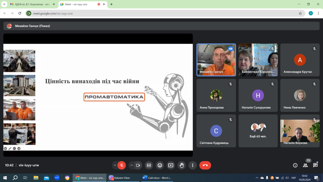Click the next slide arrow in presentation
This screenshot has height=182, width=323.
point(19,149)
